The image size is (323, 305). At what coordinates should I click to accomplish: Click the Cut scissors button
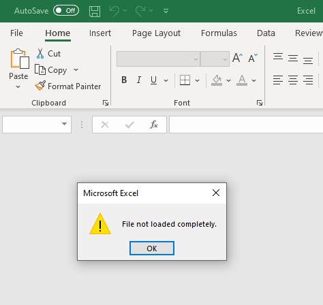coord(48,54)
